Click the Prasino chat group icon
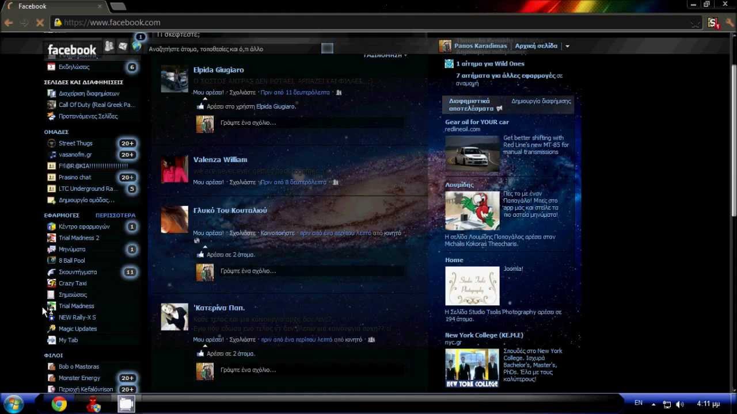737x414 pixels. (x=51, y=177)
